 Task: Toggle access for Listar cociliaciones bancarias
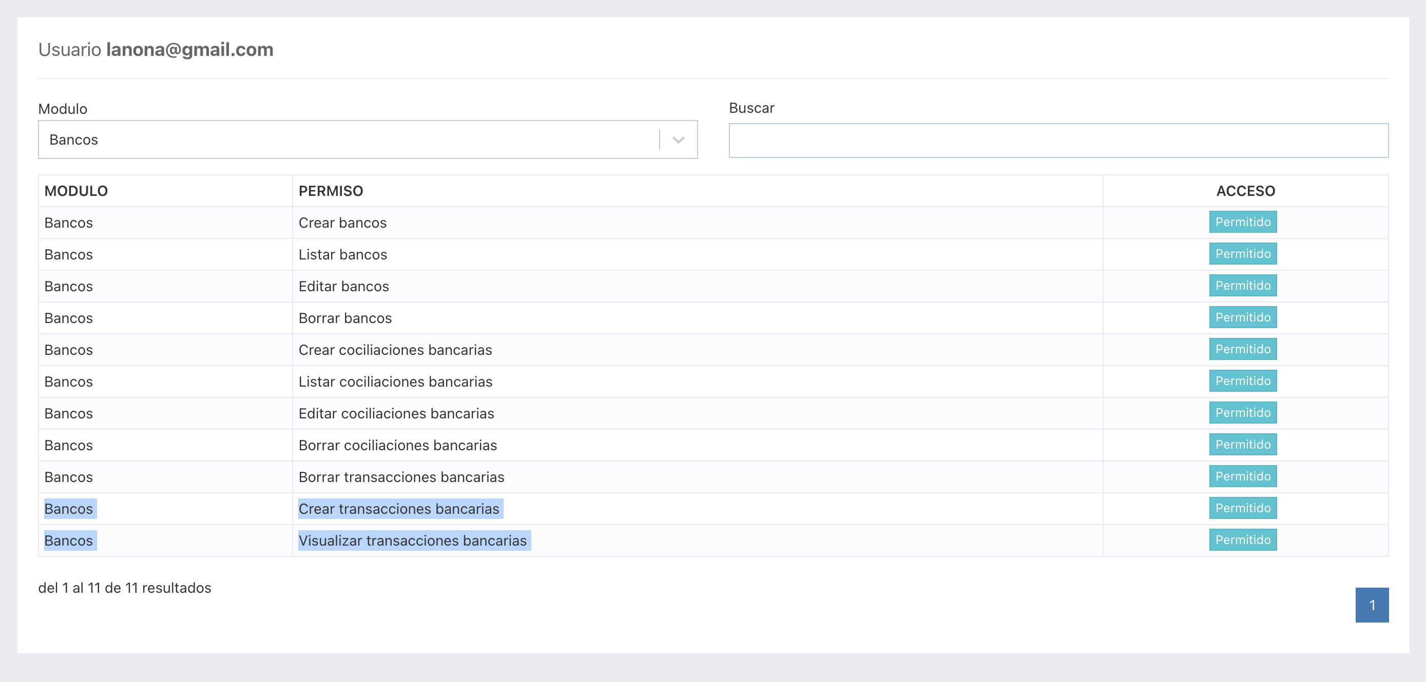tap(1243, 381)
